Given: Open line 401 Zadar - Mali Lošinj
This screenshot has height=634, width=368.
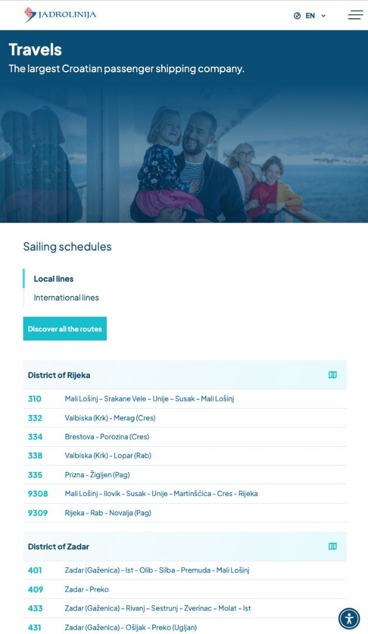Looking at the screenshot, I should tap(185, 570).
